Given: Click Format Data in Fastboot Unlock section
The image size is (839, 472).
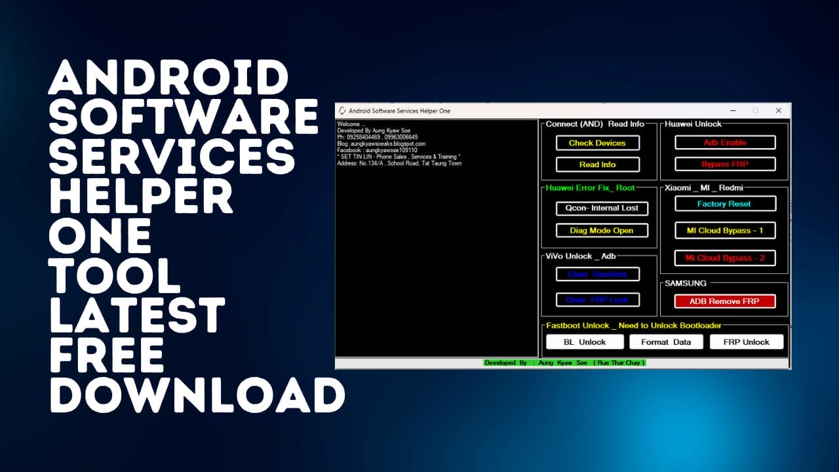Looking at the screenshot, I should click(666, 342).
